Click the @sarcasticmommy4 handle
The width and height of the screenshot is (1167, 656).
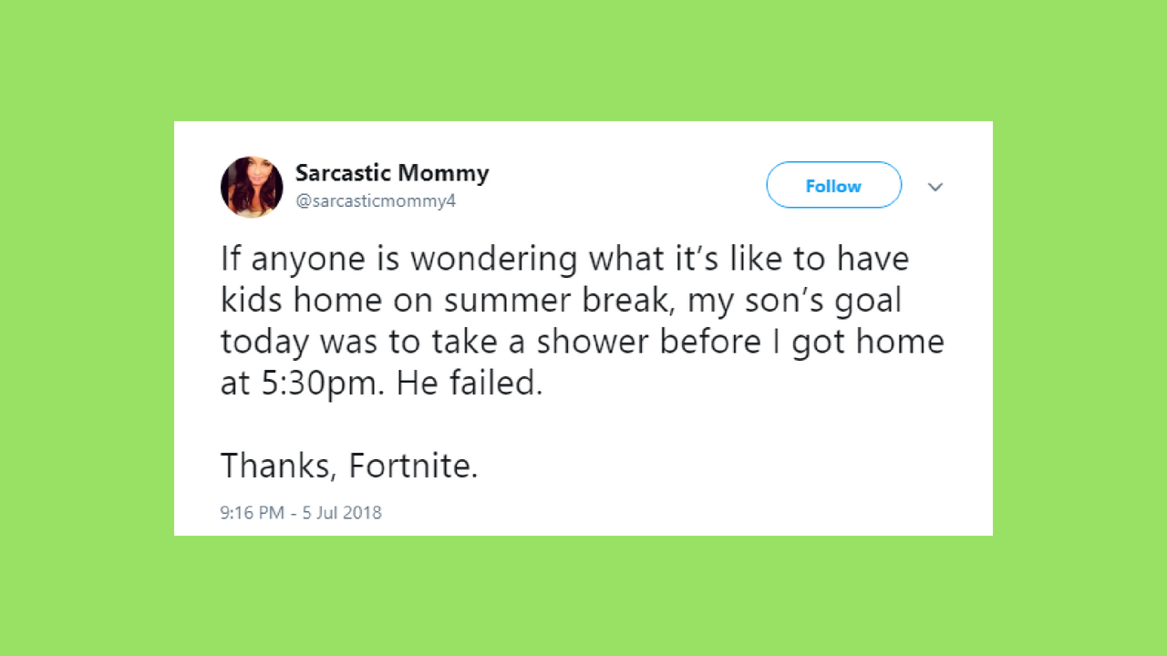375,201
